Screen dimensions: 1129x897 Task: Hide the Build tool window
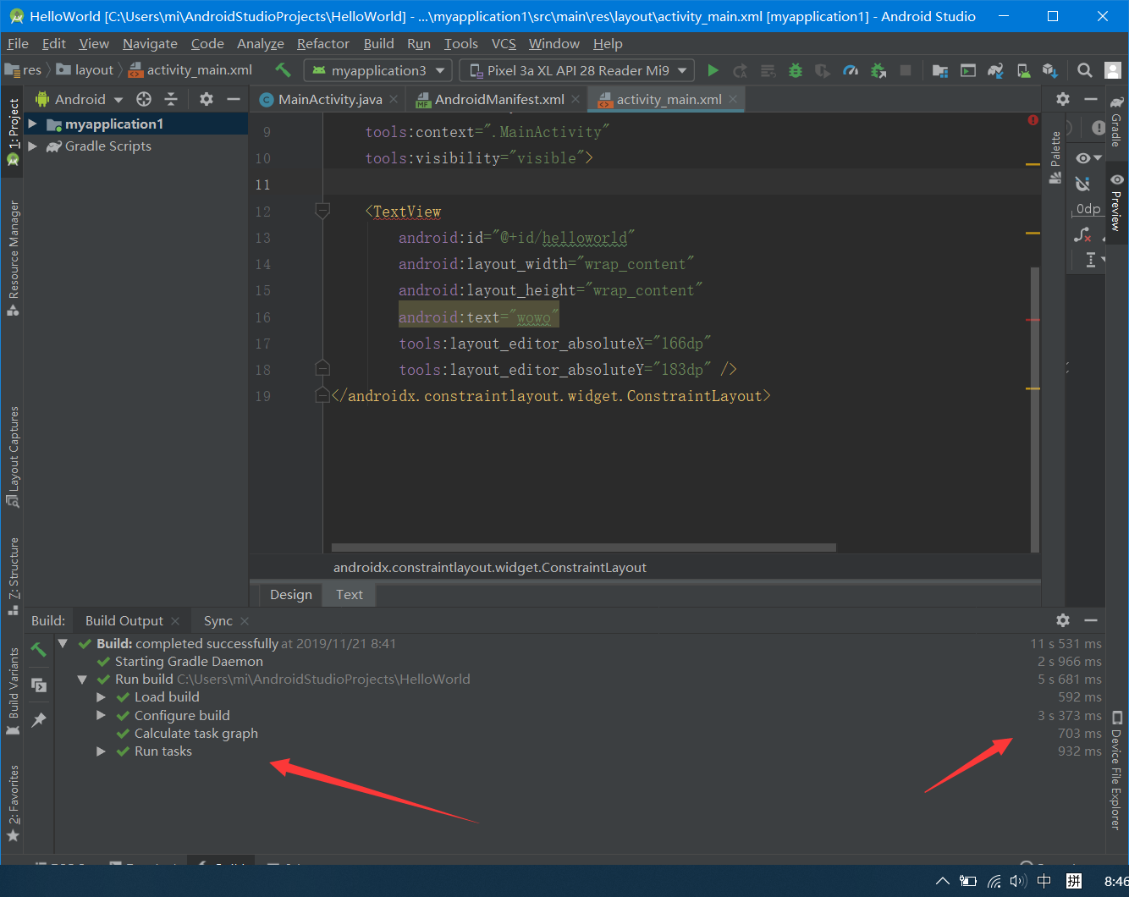coord(1090,620)
